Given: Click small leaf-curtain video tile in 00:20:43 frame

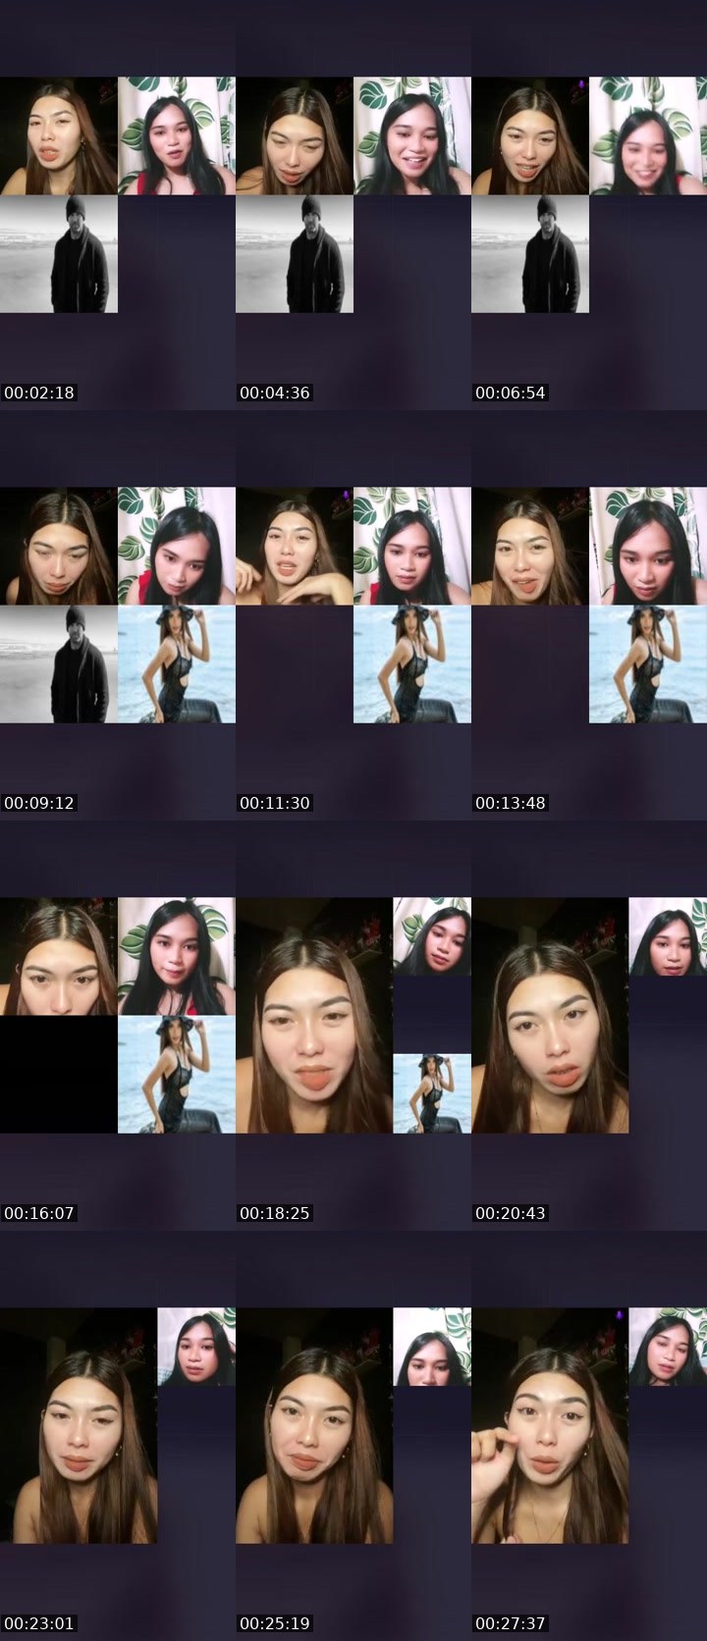Looking at the screenshot, I should (x=668, y=936).
